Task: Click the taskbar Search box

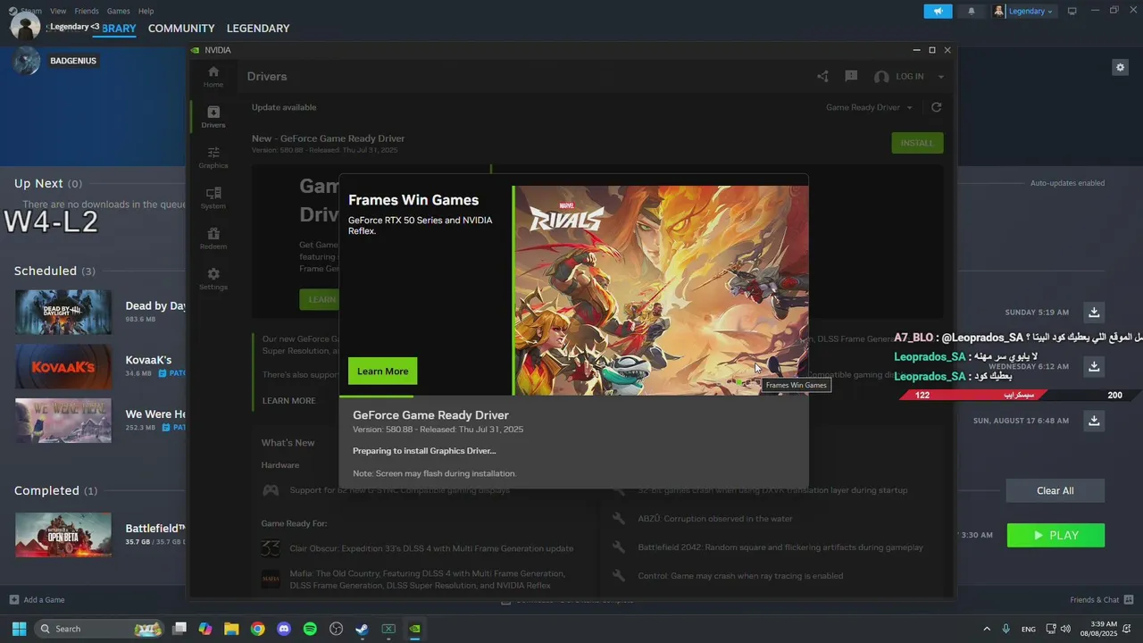Action: click(99, 629)
